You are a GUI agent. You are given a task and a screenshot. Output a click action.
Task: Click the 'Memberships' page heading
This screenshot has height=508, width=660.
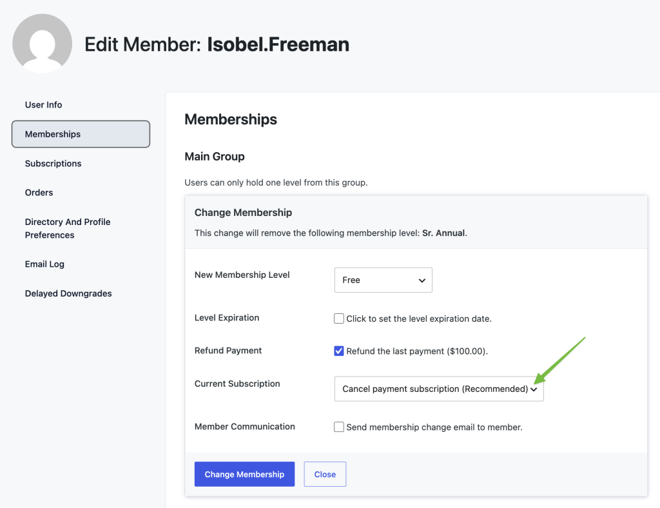click(x=231, y=119)
